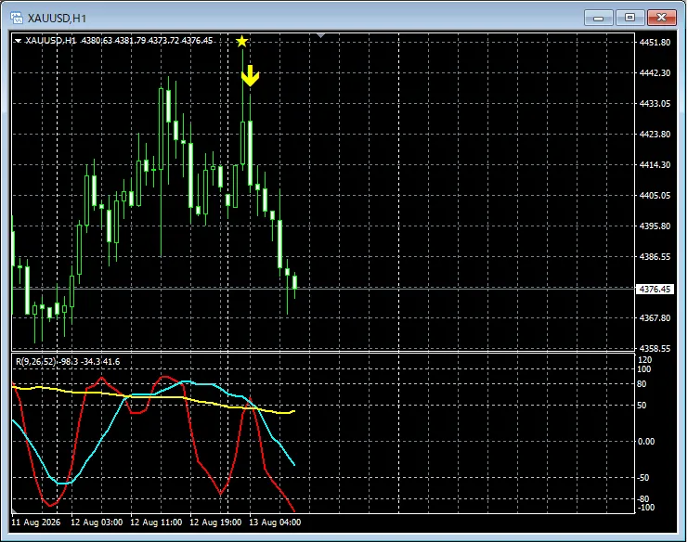Click the XAUUSD,H1 chart window icon

click(x=17, y=18)
